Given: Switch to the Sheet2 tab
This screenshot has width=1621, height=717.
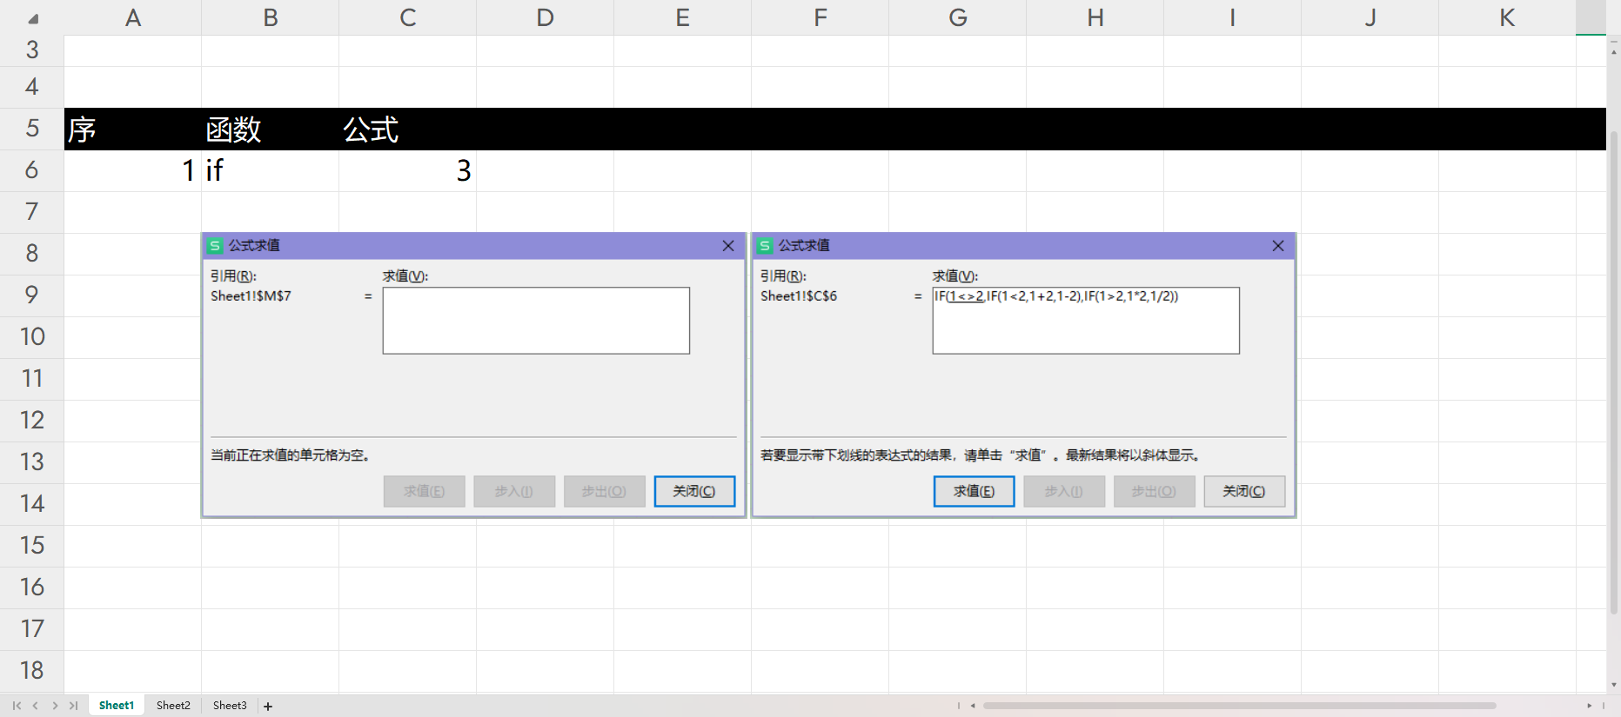Looking at the screenshot, I should 173,706.
